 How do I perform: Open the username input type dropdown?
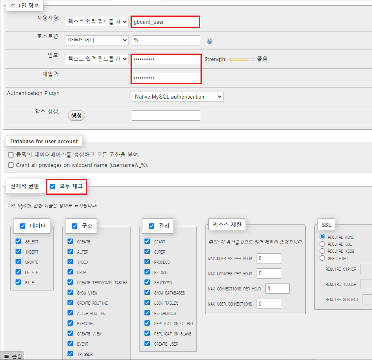(x=97, y=22)
